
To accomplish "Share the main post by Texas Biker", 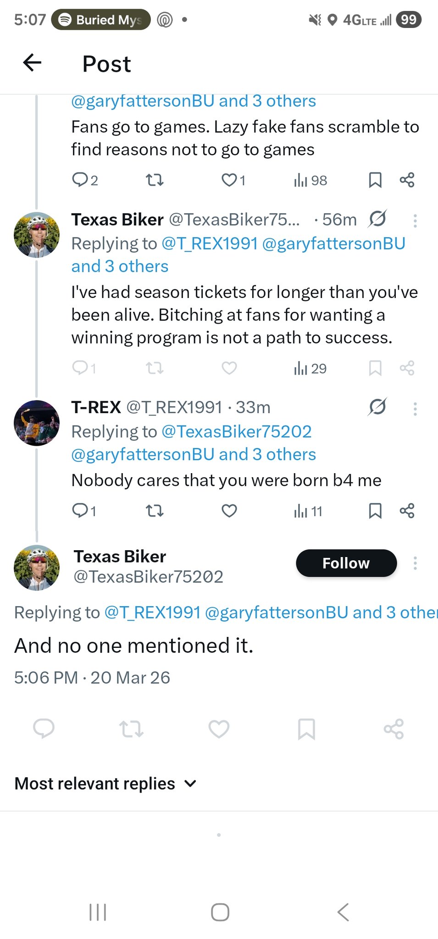I will coord(394,728).
